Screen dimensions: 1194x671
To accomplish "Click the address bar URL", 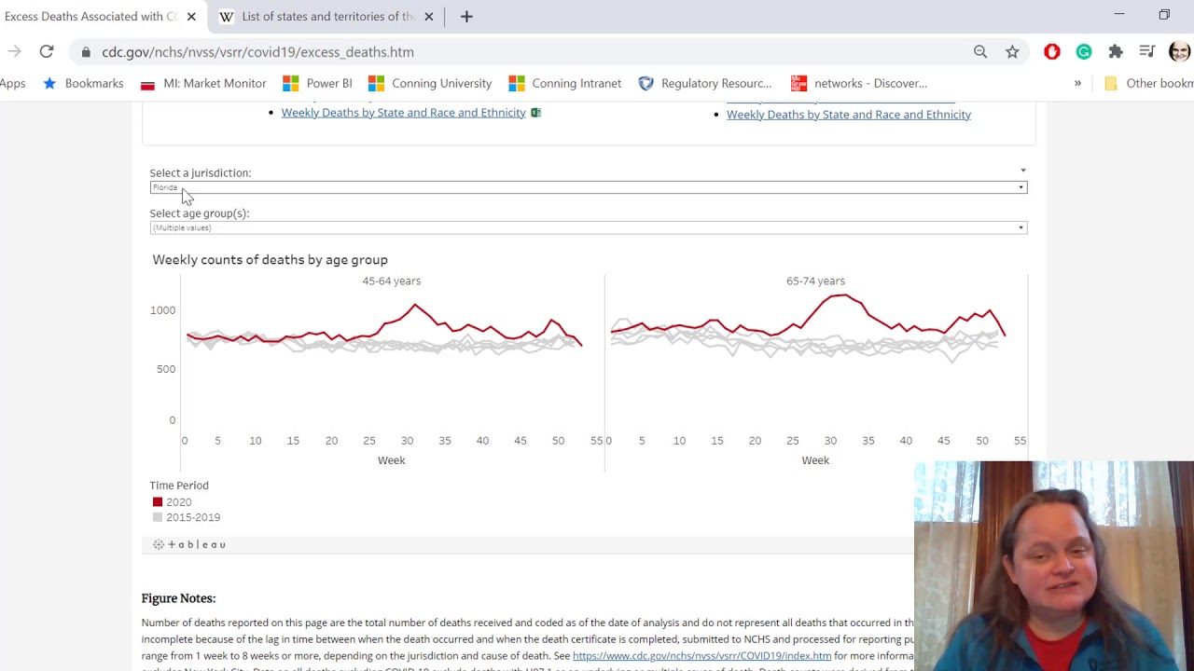I will tap(258, 52).
